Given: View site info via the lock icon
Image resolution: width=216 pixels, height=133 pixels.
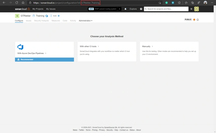Looking at the screenshot, I should click(30, 3).
